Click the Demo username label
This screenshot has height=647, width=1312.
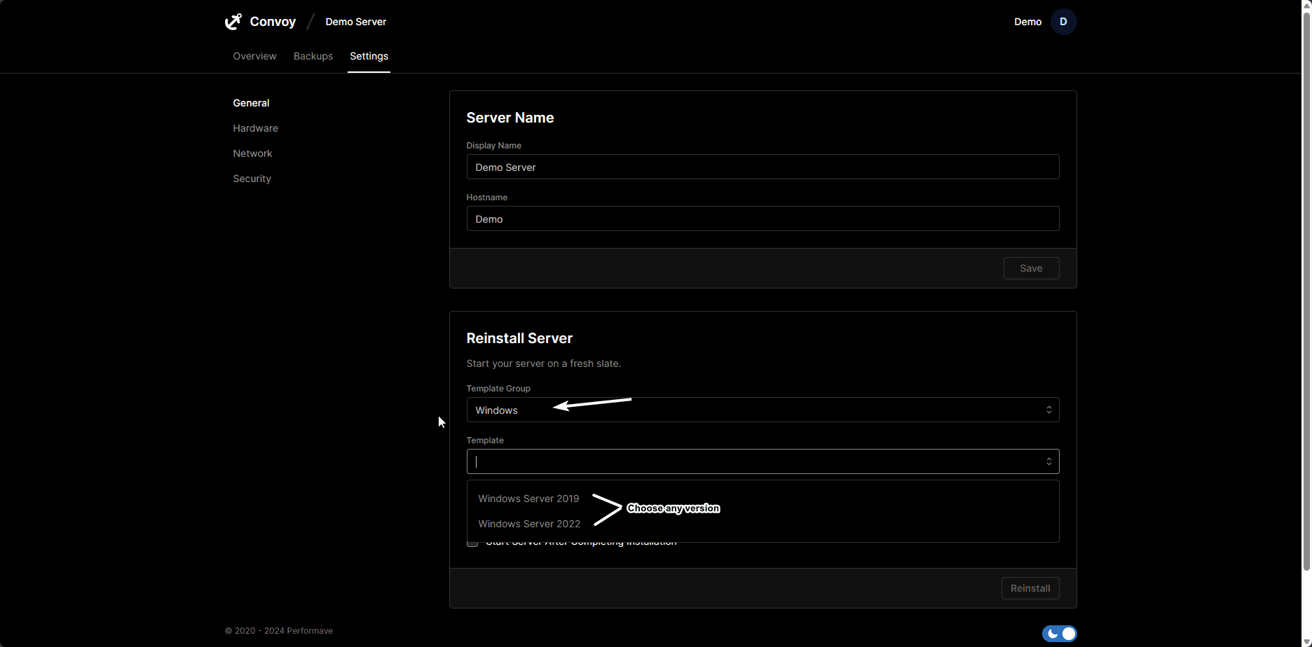click(x=1027, y=22)
